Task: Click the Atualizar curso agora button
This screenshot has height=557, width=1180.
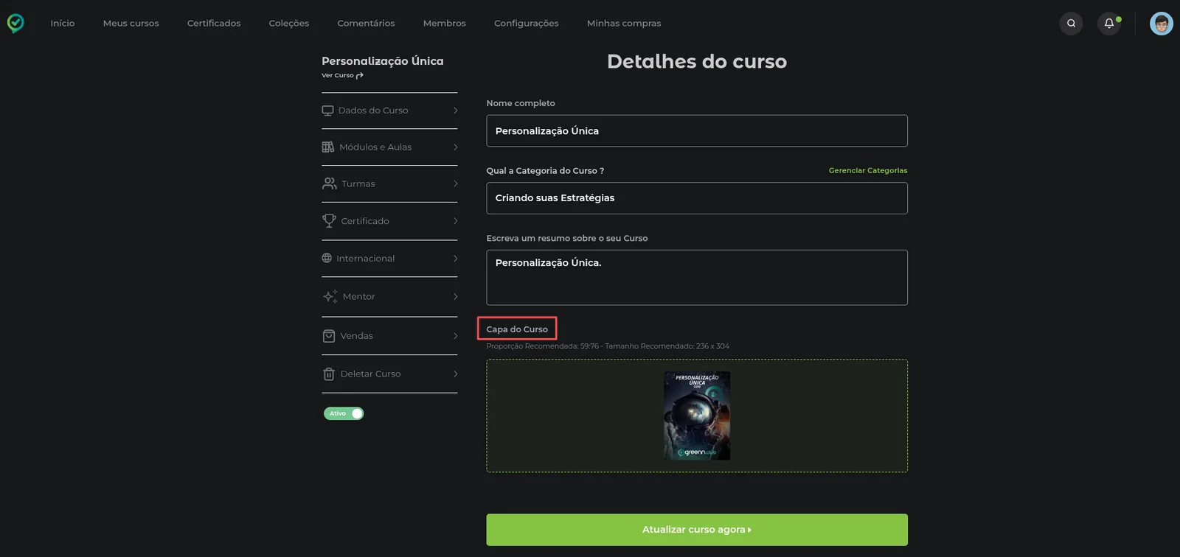Action: tap(697, 530)
